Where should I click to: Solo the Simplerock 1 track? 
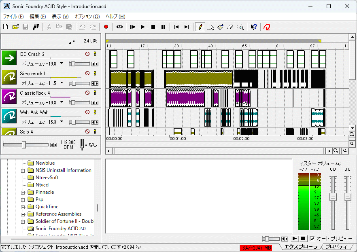tap(95, 73)
